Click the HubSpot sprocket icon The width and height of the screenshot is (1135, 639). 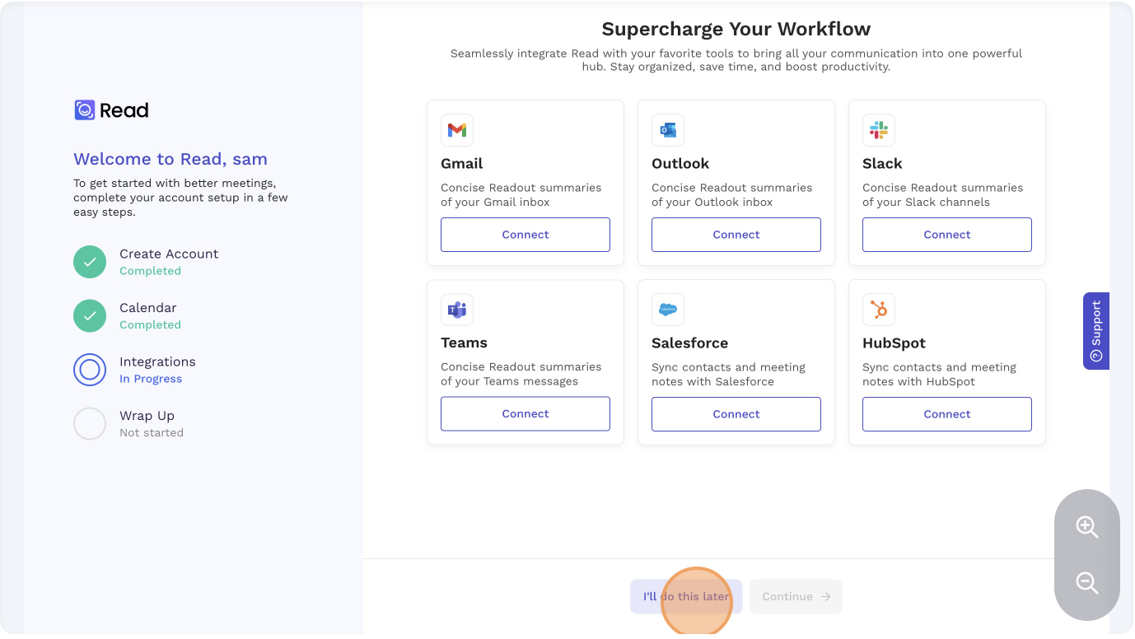click(879, 310)
